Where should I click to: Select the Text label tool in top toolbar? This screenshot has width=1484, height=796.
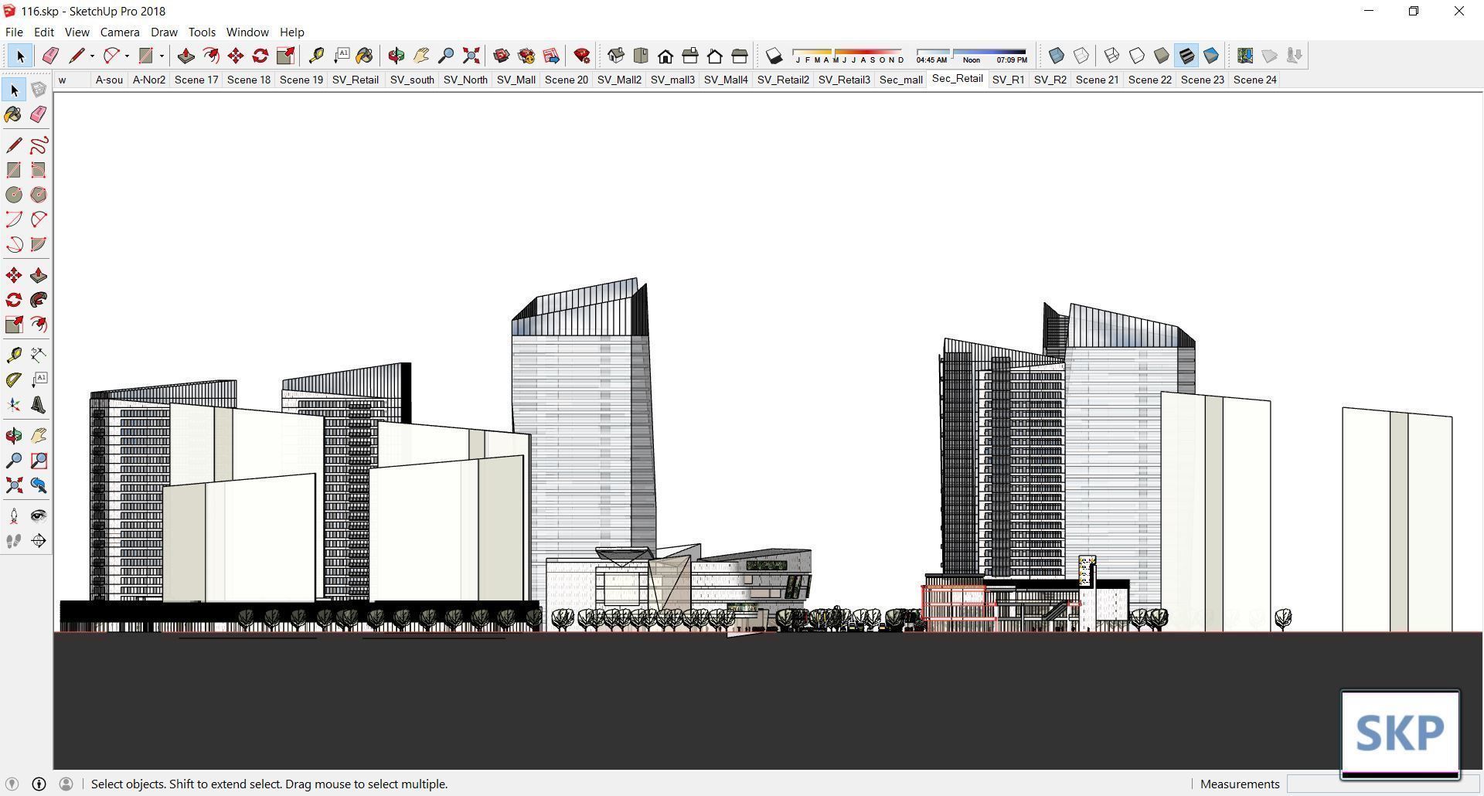click(341, 56)
